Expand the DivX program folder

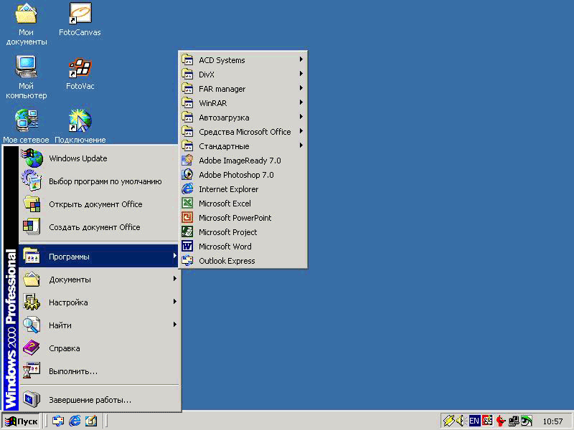point(243,75)
